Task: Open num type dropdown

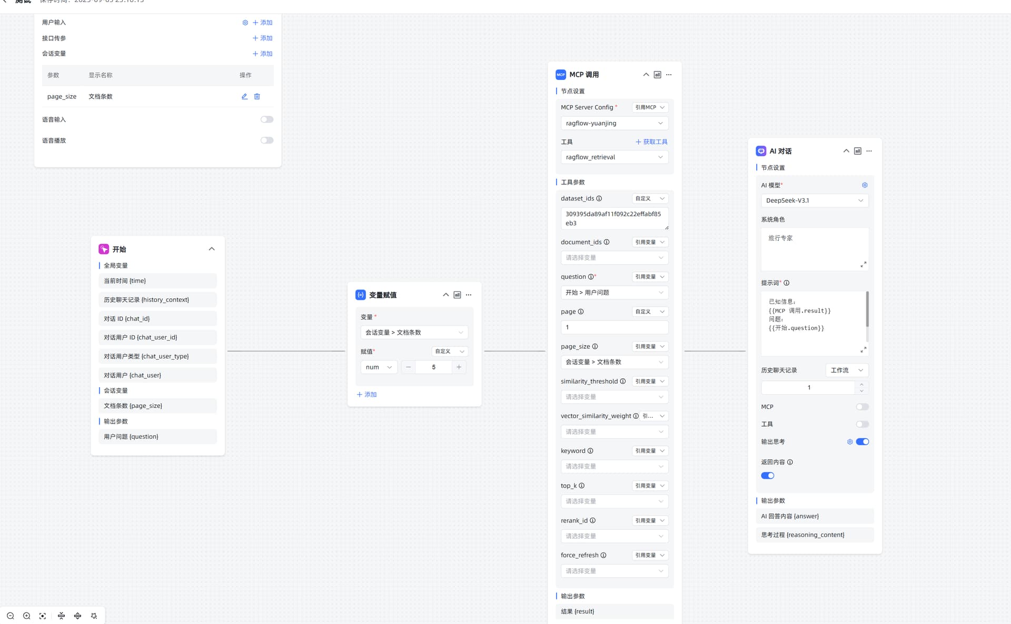Action: (x=379, y=367)
